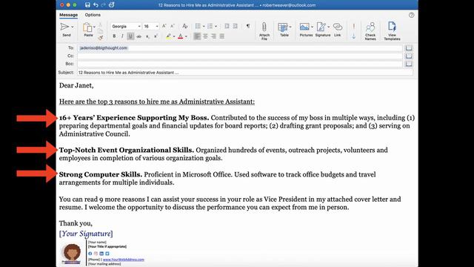Apply a numbered list

[210, 27]
